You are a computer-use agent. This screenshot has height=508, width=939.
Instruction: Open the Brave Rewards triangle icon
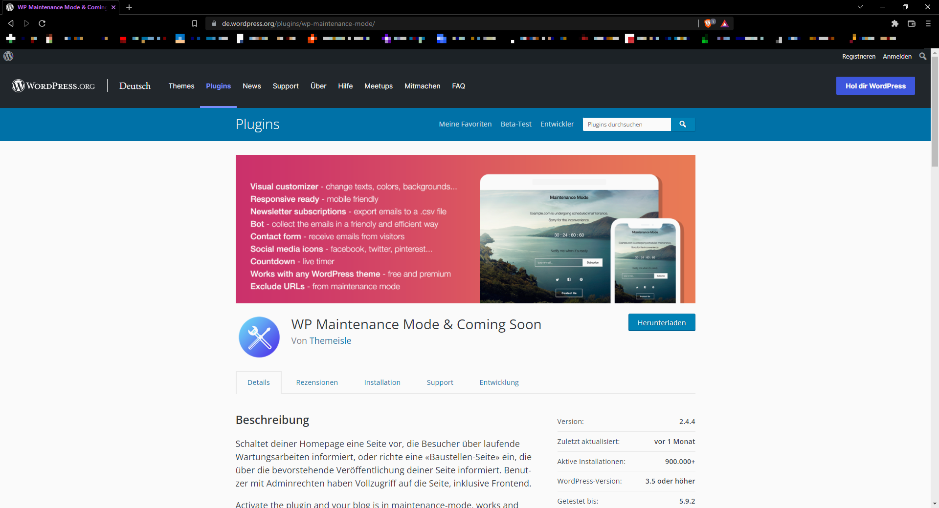(725, 23)
